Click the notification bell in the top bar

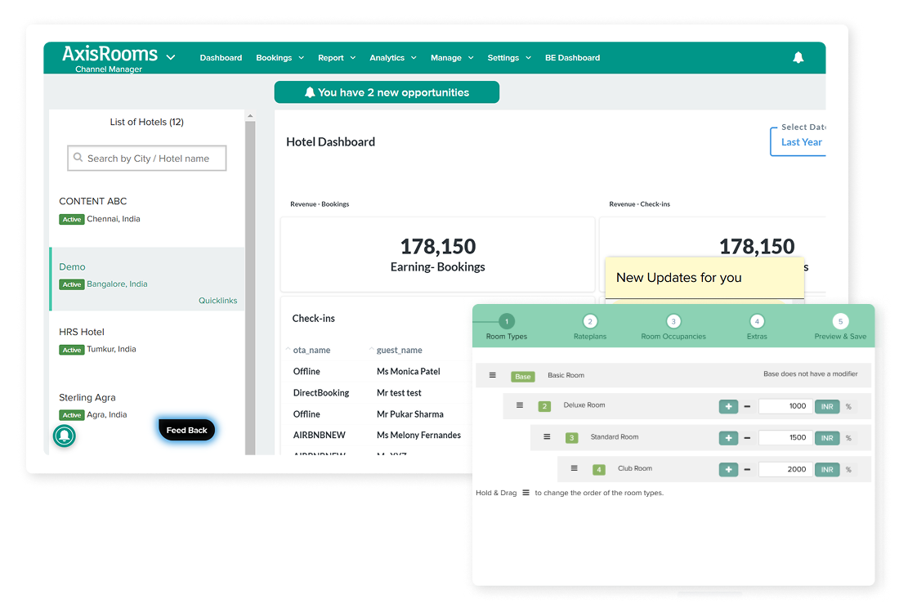pos(798,57)
